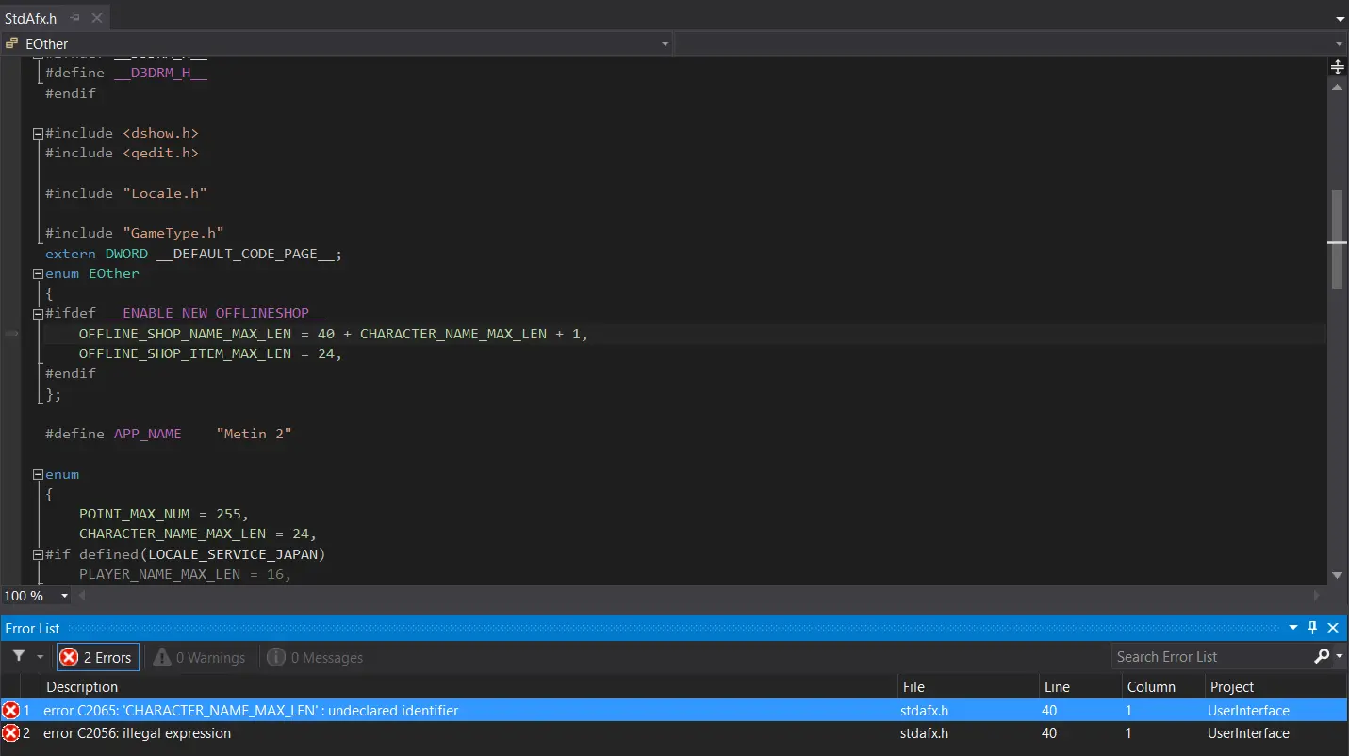The width and height of the screenshot is (1349, 756).
Task: Click APP_NAME macro definition
Action: [147, 434]
